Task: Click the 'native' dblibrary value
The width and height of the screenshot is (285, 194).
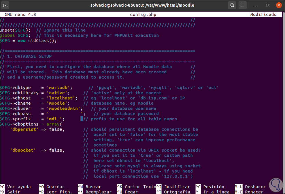Action: pos(57,93)
